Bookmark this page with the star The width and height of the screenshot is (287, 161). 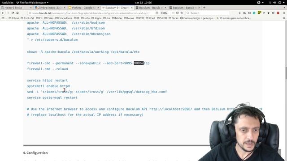(182, 13)
